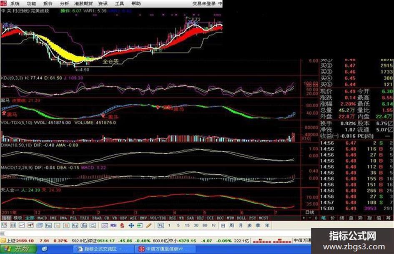The width and height of the screenshot is (394, 254).
Task: Select the 1-minute period button
Action: [169, 225]
